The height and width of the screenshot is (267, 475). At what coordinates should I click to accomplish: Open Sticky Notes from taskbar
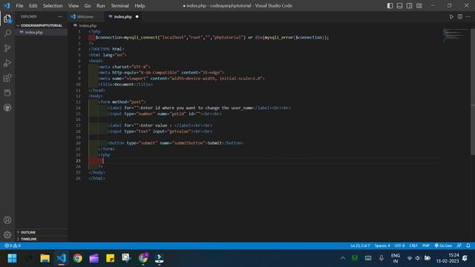pyautogui.click(x=111, y=258)
